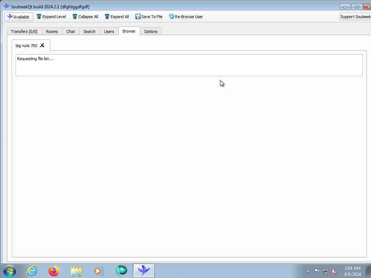Viewport: 371px width, 278px height.
Task: Click the Available status button
Action: coord(19,17)
